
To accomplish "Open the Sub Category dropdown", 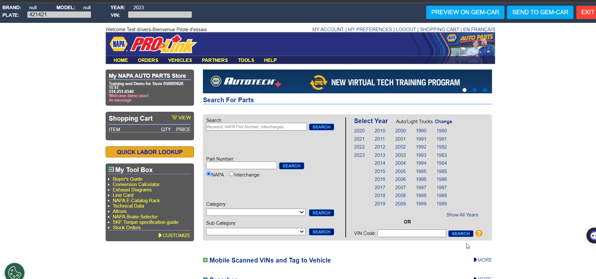I will coord(256,232).
